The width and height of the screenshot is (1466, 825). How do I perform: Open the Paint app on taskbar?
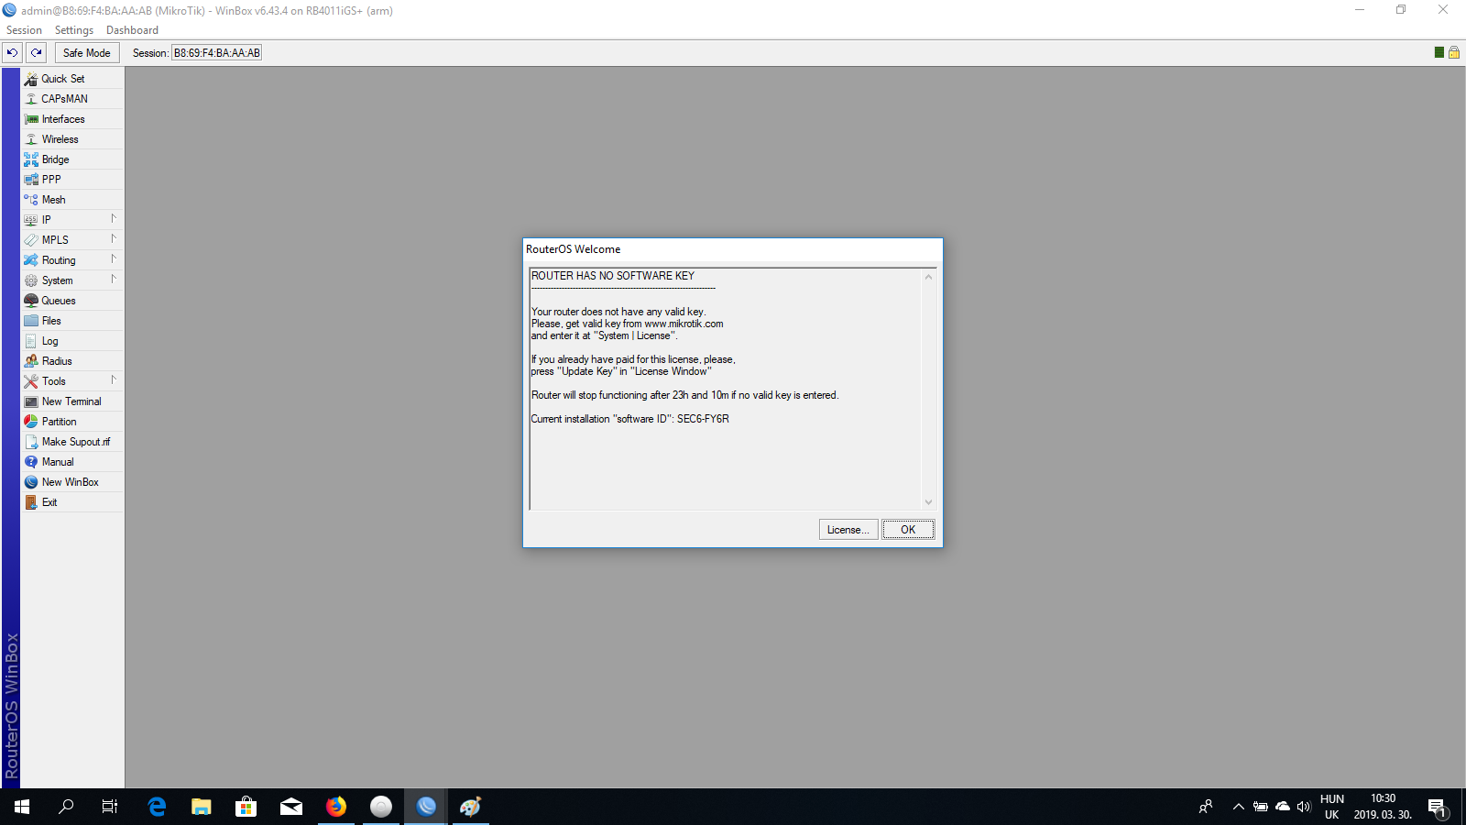[471, 807]
